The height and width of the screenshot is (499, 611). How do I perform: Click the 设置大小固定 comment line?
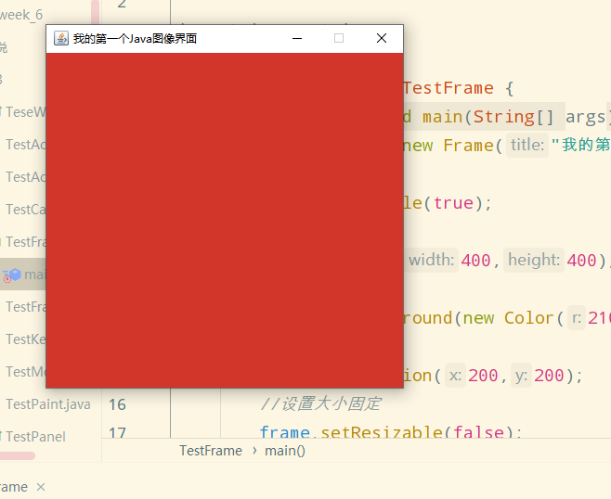point(320,404)
